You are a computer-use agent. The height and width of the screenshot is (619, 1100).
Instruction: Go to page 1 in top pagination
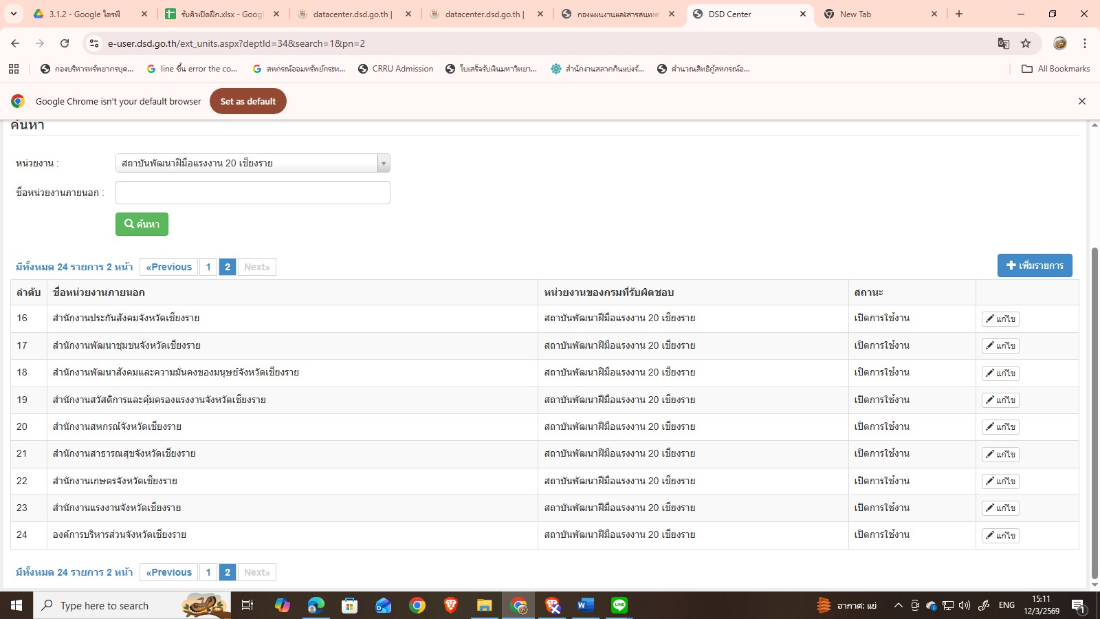click(x=208, y=267)
